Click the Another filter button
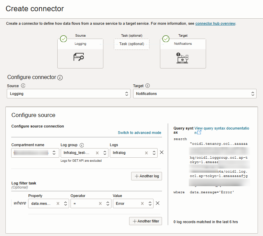263x236 pixels. [145, 221]
